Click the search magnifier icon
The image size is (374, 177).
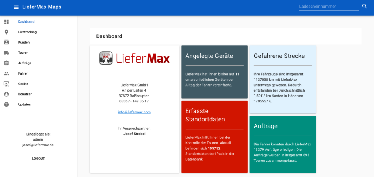[x=364, y=7]
